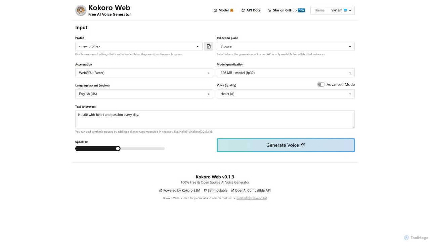This screenshot has height=242, width=430.
Task: Open the OpenAI Compatible API link
Action: tap(251, 191)
